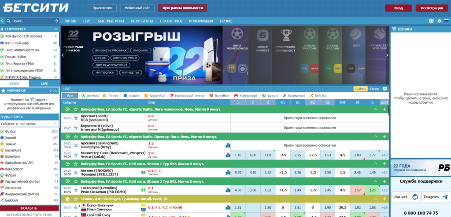Open statistics chart for Манчестер Сити match
This screenshot has height=217, width=451.
point(228,155)
